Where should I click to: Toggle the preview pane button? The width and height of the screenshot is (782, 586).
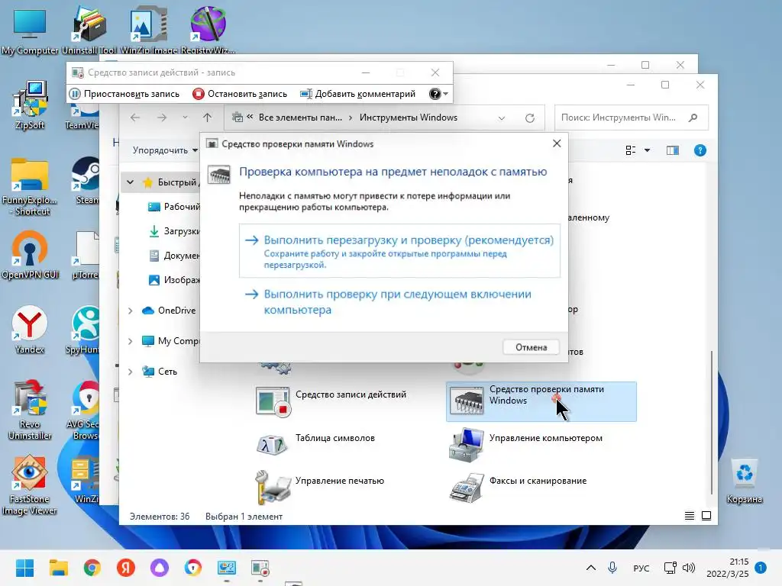point(673,150)
